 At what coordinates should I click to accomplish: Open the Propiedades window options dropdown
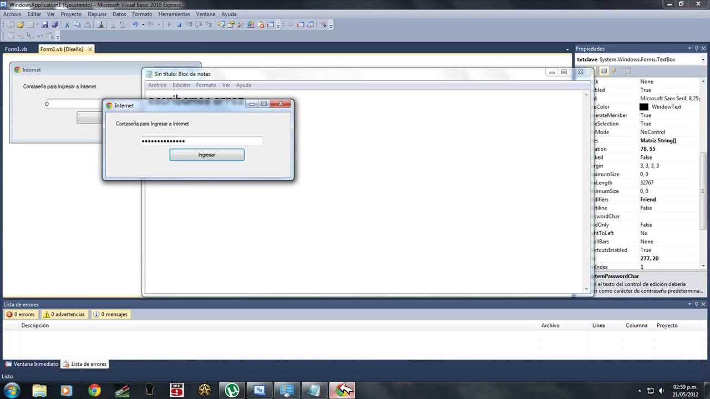689,48
